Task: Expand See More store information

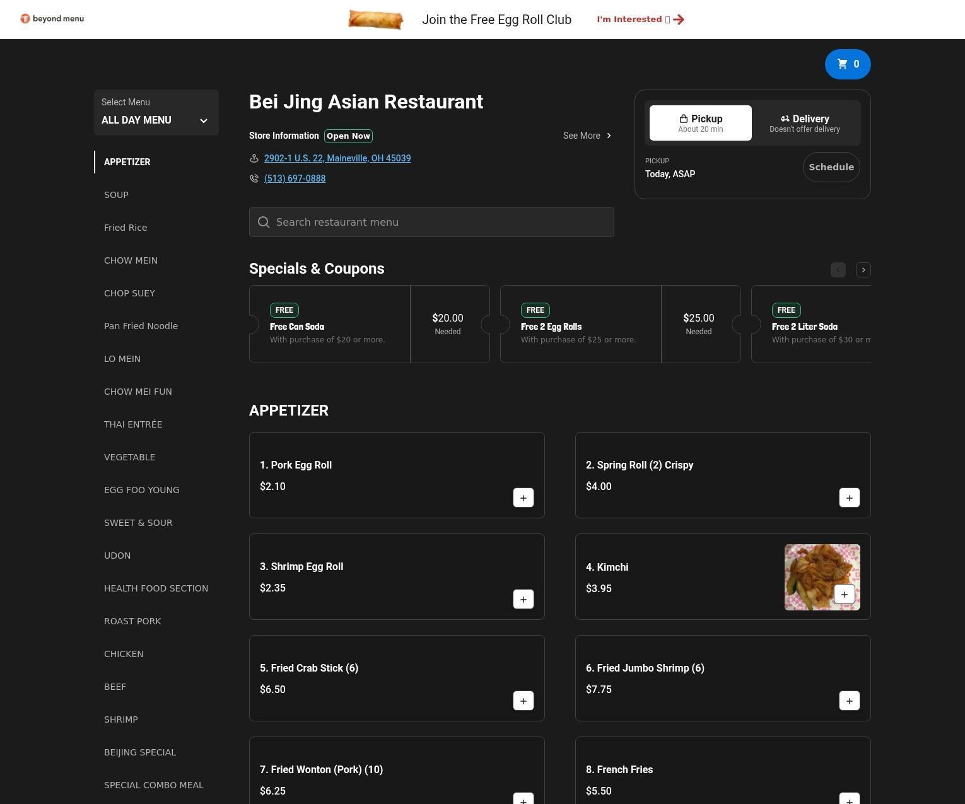Action: [x=587, y=136]
